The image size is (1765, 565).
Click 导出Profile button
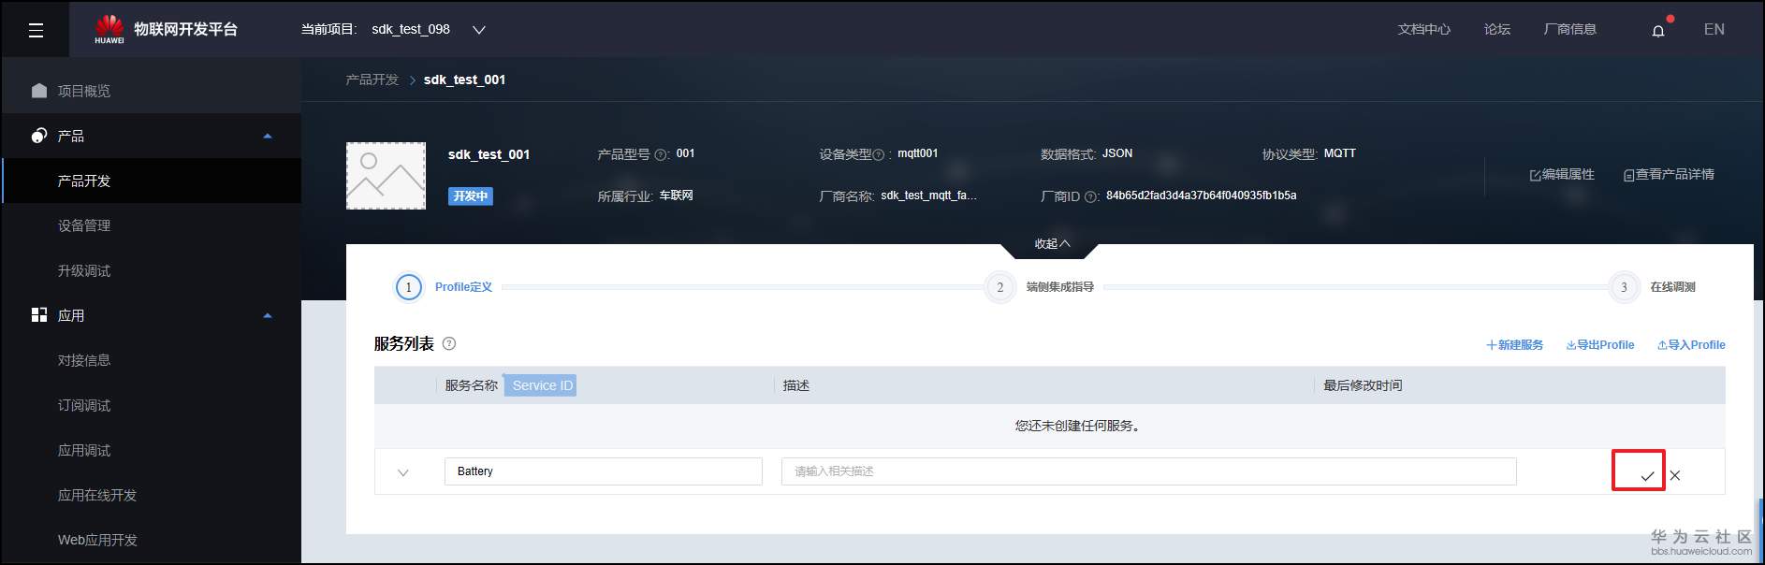1600,345
